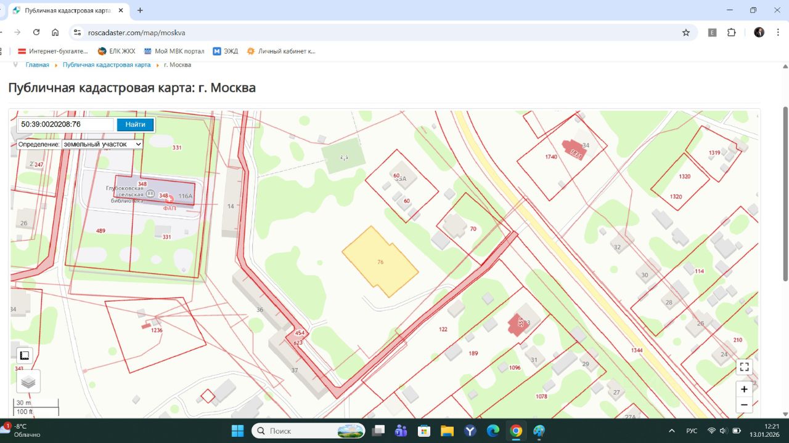The image size is (789, 443).
Task: Show hidden system tray icons chevron
Action: pyautogui.click(x=671, y=431)
